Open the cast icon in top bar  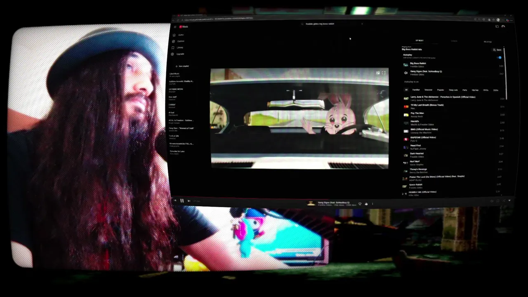click(497, 26)
